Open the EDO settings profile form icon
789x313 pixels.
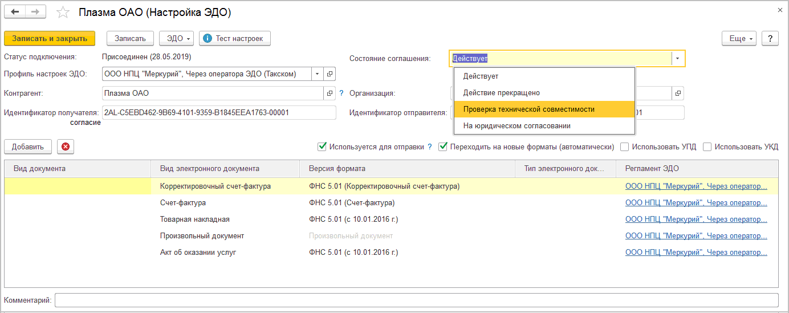(330, 74)
